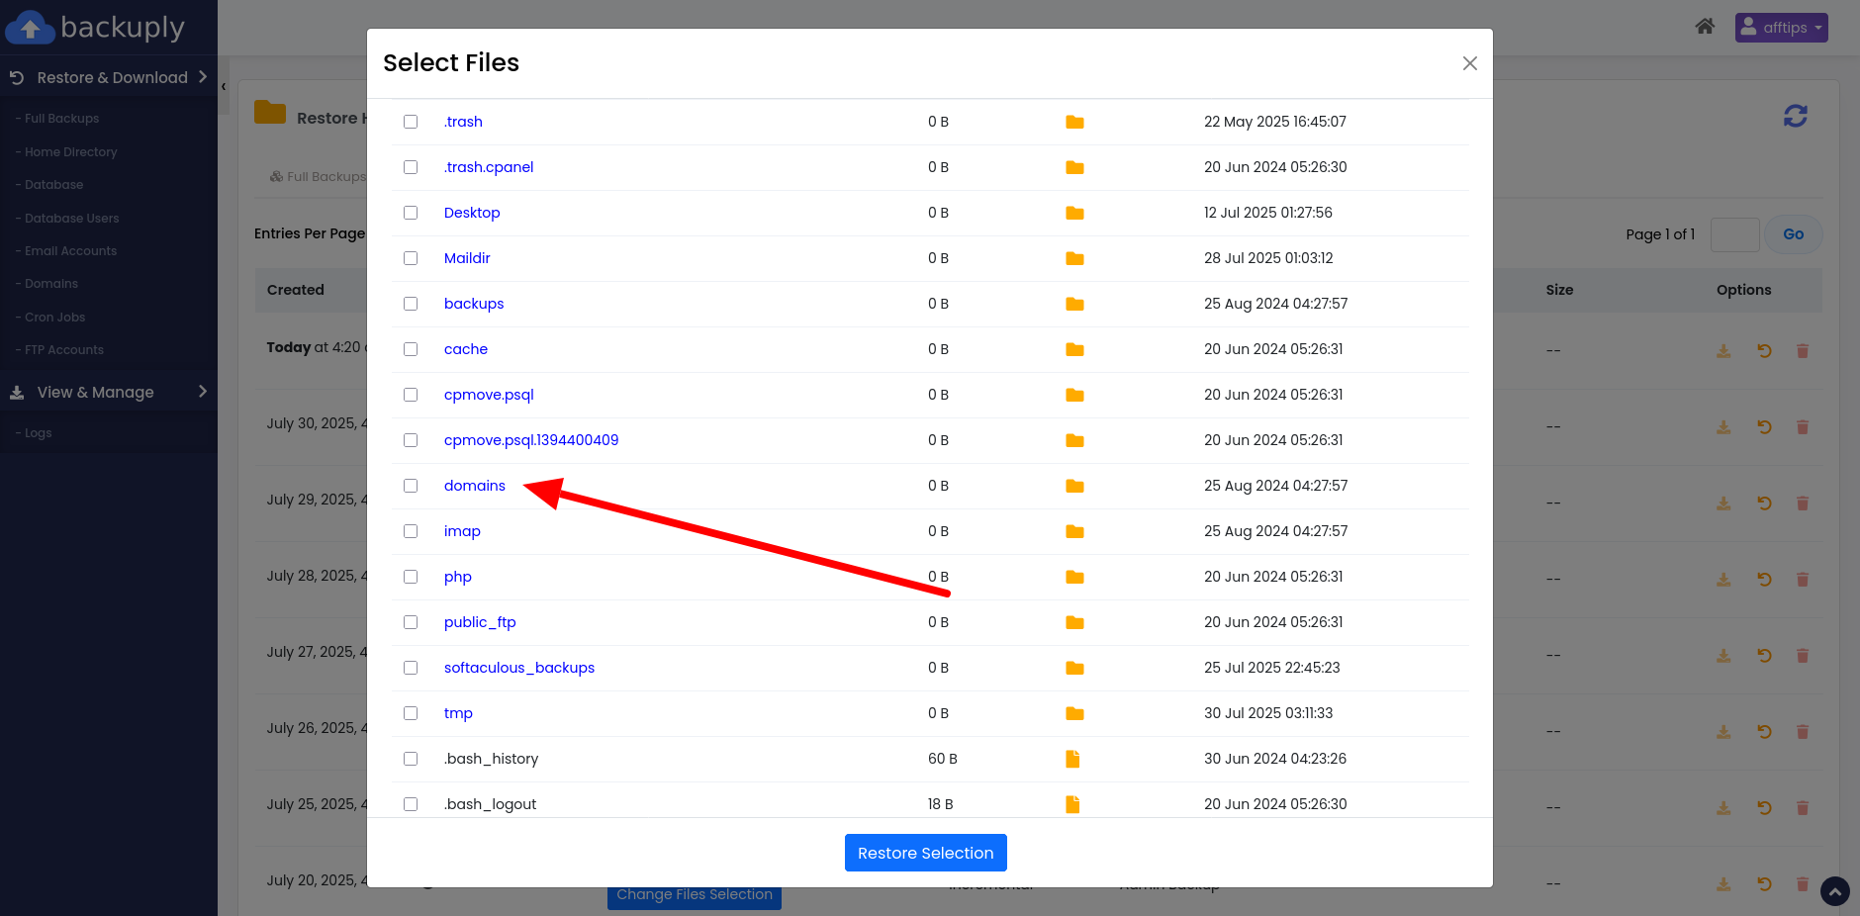Open Email Accounts in sidebar

point(70,251)
